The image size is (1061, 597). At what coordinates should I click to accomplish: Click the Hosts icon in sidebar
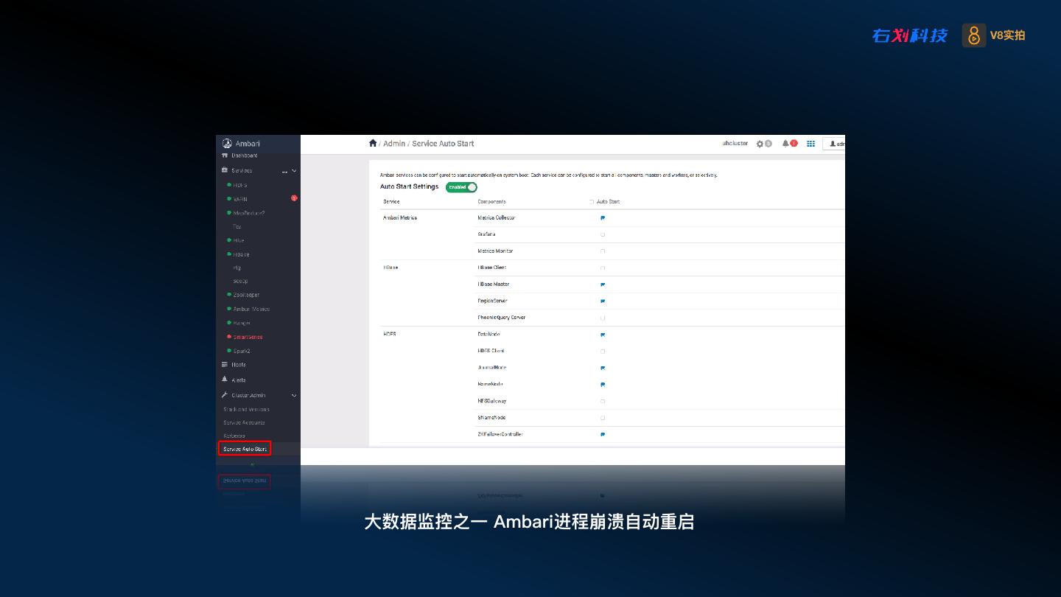pyautogui.click(x=225, y=365)
